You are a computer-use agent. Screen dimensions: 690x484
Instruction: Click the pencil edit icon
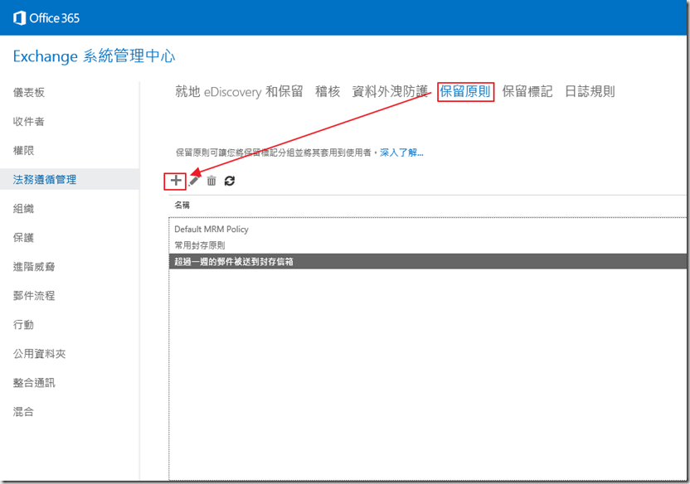194,180
